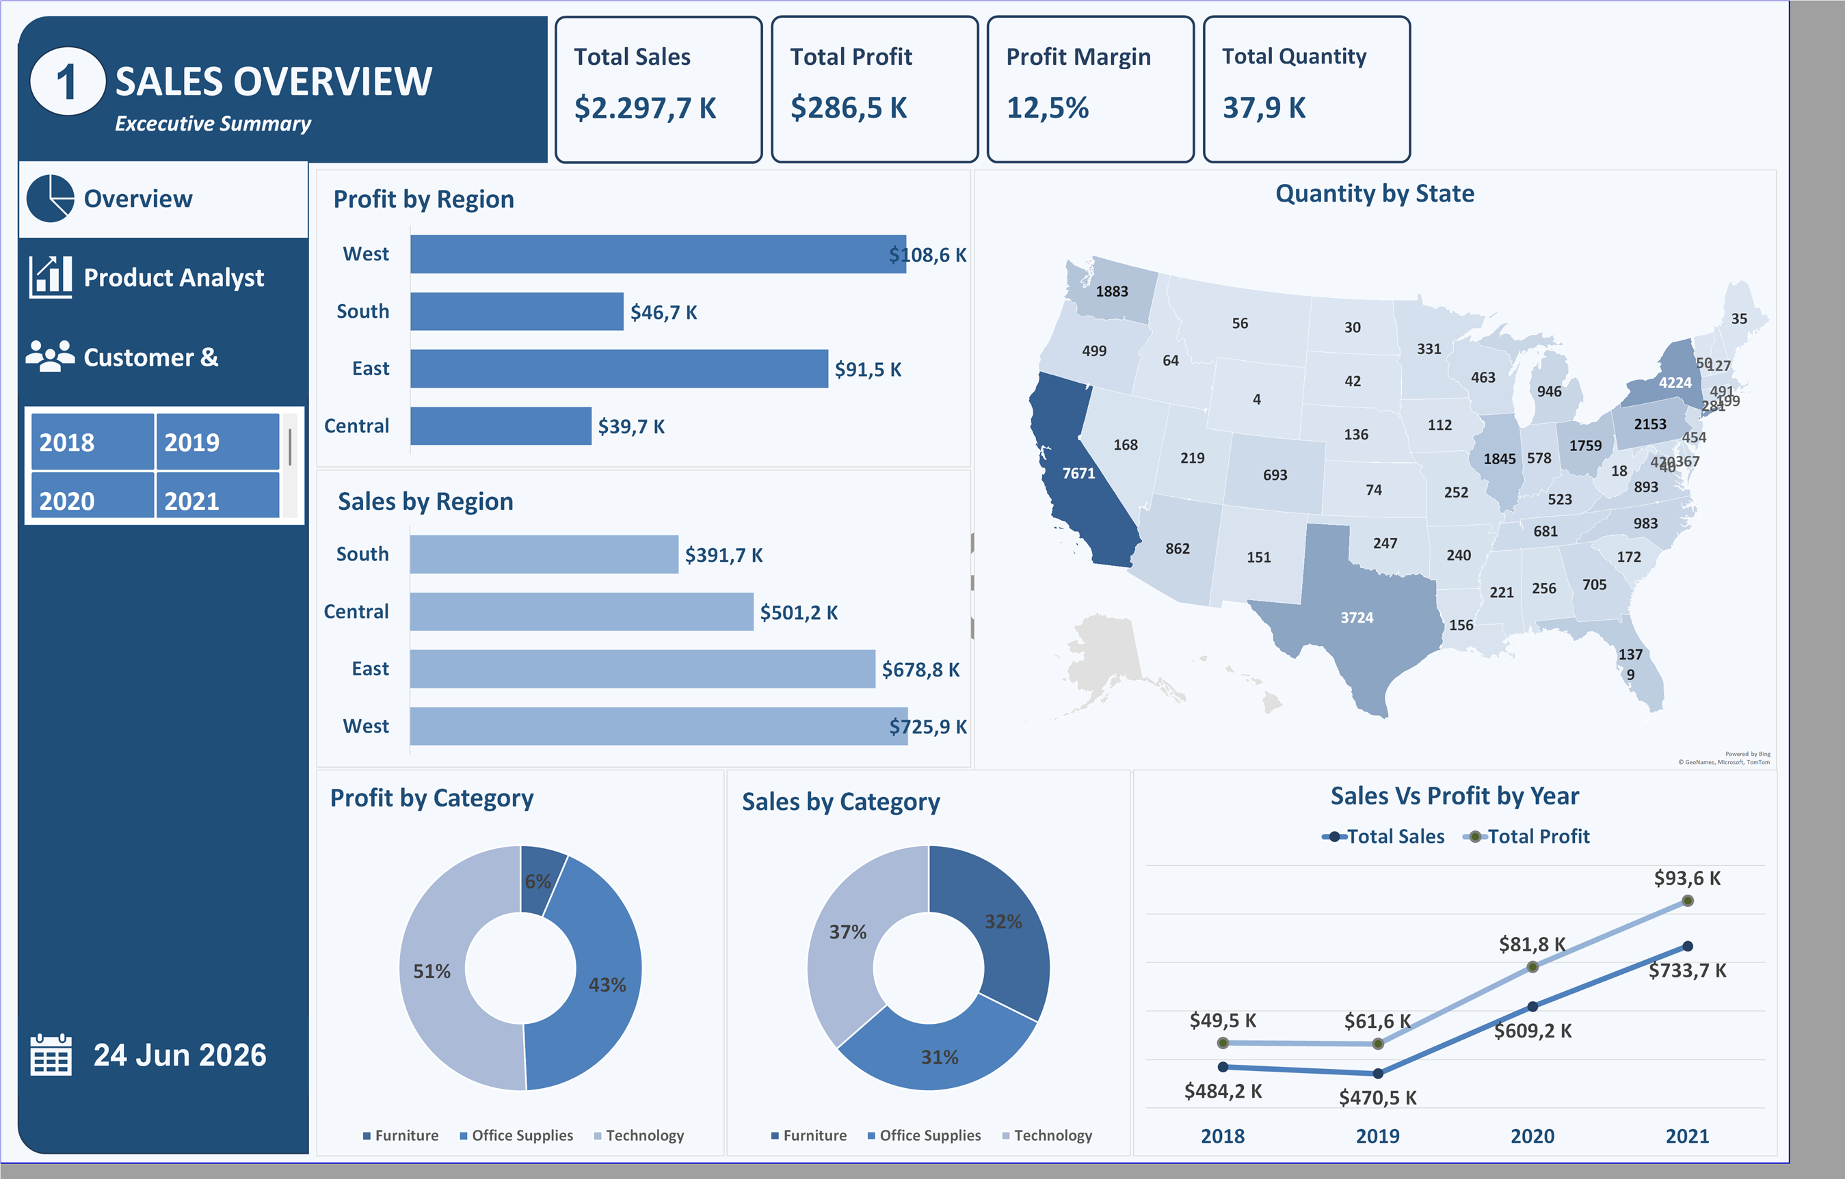1845x1179 pixels.
Task: Filter by year 2018 in slicer
Action: [92, 442]
